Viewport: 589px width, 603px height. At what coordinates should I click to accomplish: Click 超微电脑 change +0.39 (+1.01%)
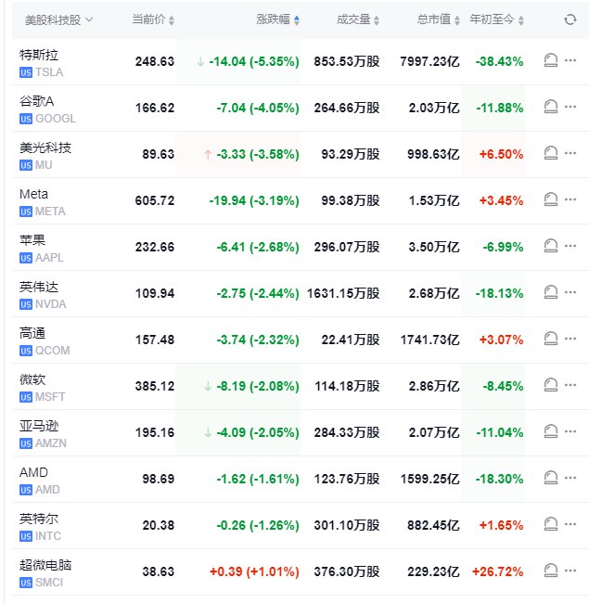click(x=254, y=571)
